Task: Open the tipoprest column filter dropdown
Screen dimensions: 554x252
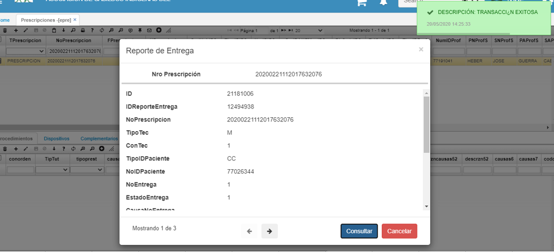Action: pos(87,170)
